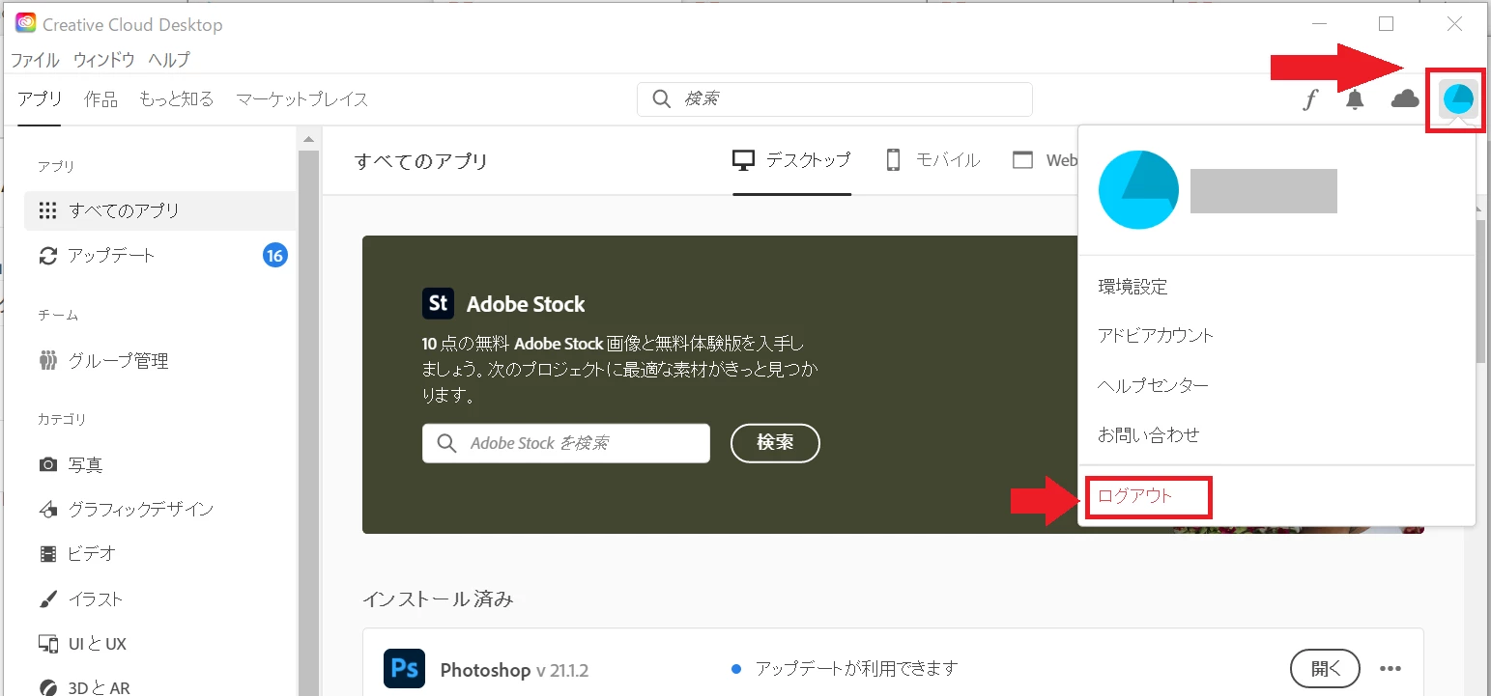The height and width of the screenshot is (696, 1491).
Task: Click the magnifier in the Adobe Stock field
Action: [446, 443]
